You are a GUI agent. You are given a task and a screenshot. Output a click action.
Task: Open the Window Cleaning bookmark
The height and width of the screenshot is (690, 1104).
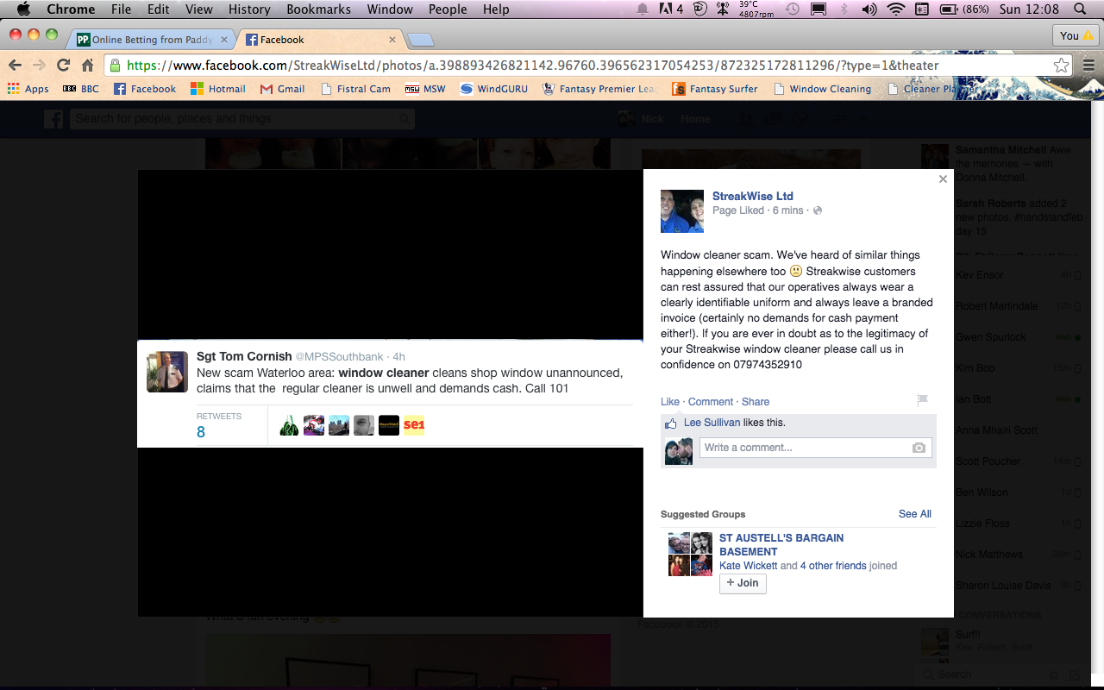click(x=822, y=89)
